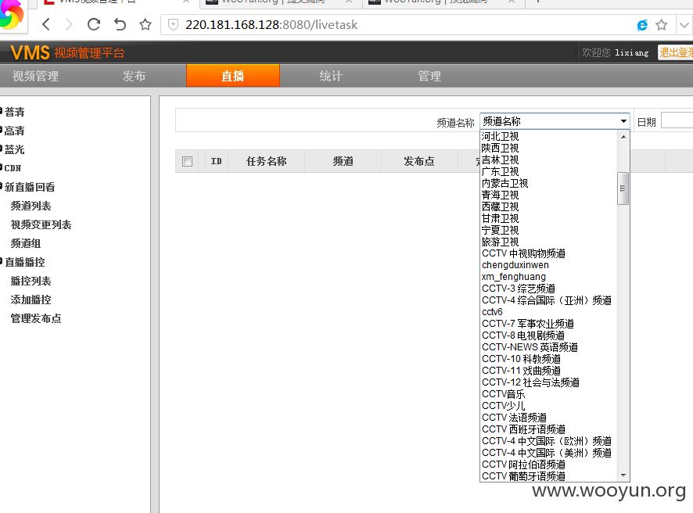
Task: Open 视频变更列表 in the sidebar
Action: coord(41,224)
